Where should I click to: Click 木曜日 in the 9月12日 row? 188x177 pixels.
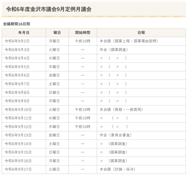point(57,127)
